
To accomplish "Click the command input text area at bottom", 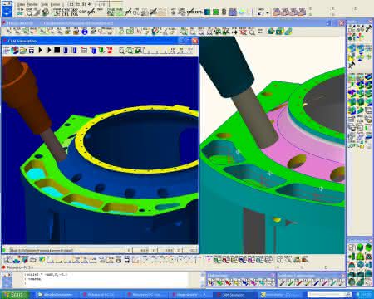I will tap(106, 279).
